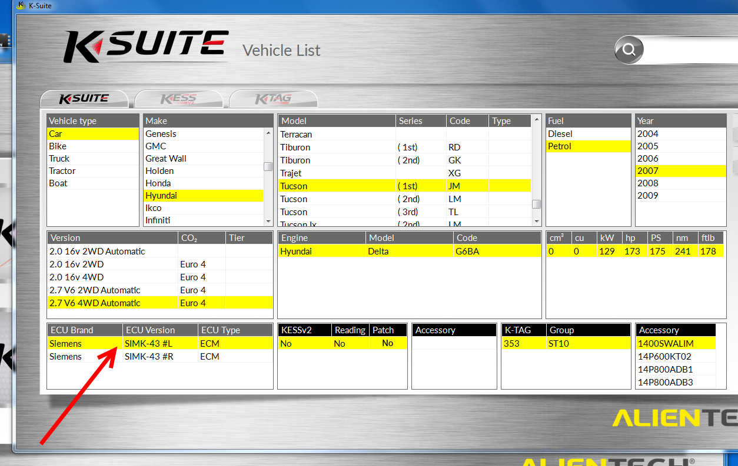
Task: Click the magnifying glass search icon
Action: pyautogui.click(x=629, y=51)
